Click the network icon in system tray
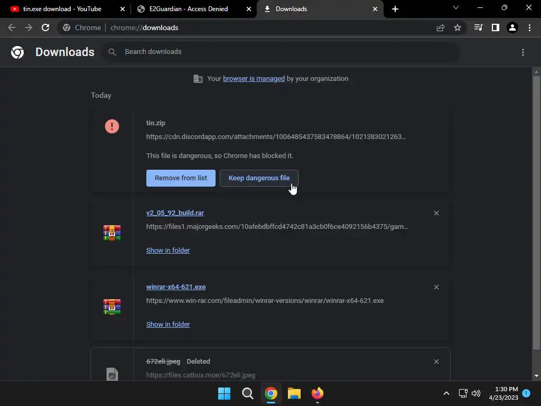Screen dimensions: 541x406 click(x=463, y=393)
